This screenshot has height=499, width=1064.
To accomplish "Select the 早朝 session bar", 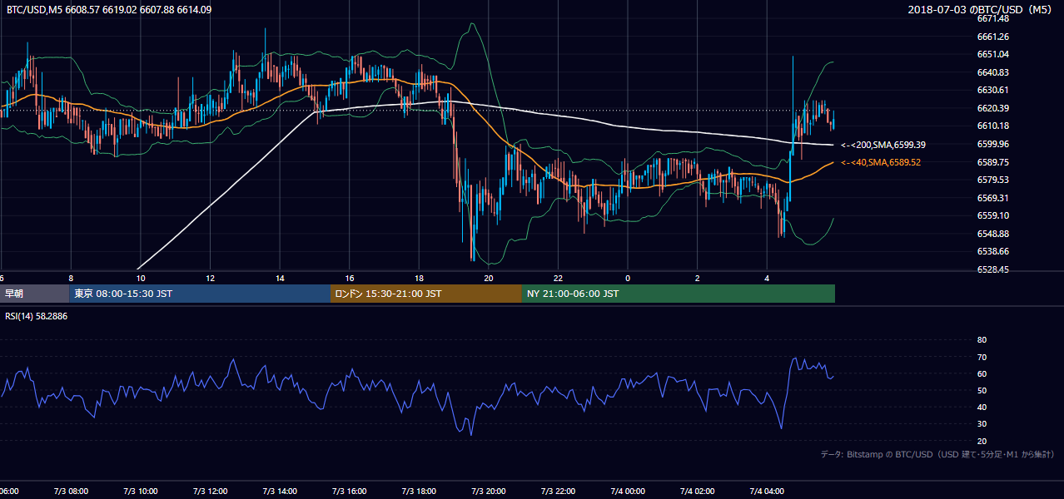I will 35,294.
